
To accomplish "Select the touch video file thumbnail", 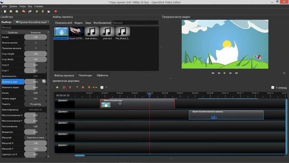I will 76,33.
